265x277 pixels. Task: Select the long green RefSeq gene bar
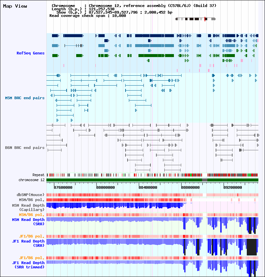click(x=156, y=56)
